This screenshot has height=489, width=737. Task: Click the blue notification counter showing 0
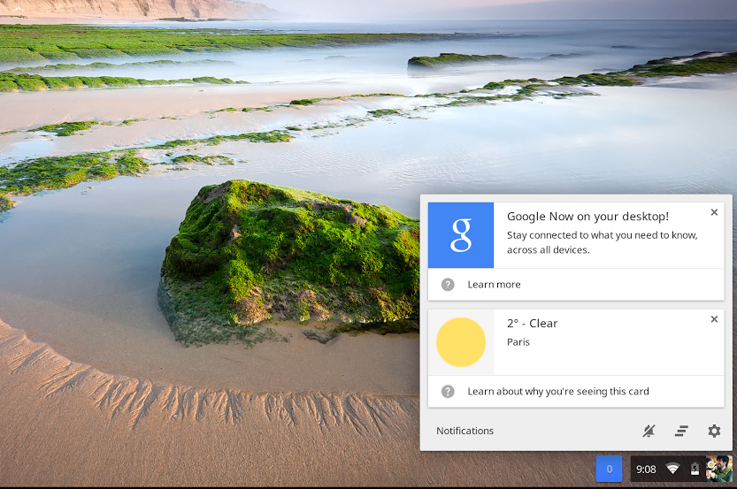609,469
